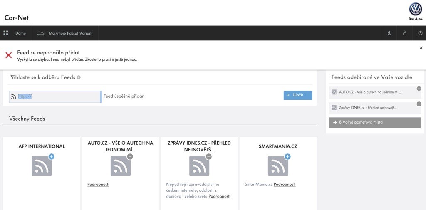
Task: Click AUTO.CZ card RSS thumbnail
Action: (x=120, y=166)
